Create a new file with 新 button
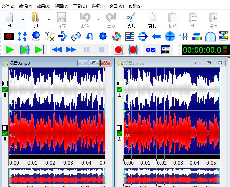This screenshot has width=230, height=187. [9, 20]
